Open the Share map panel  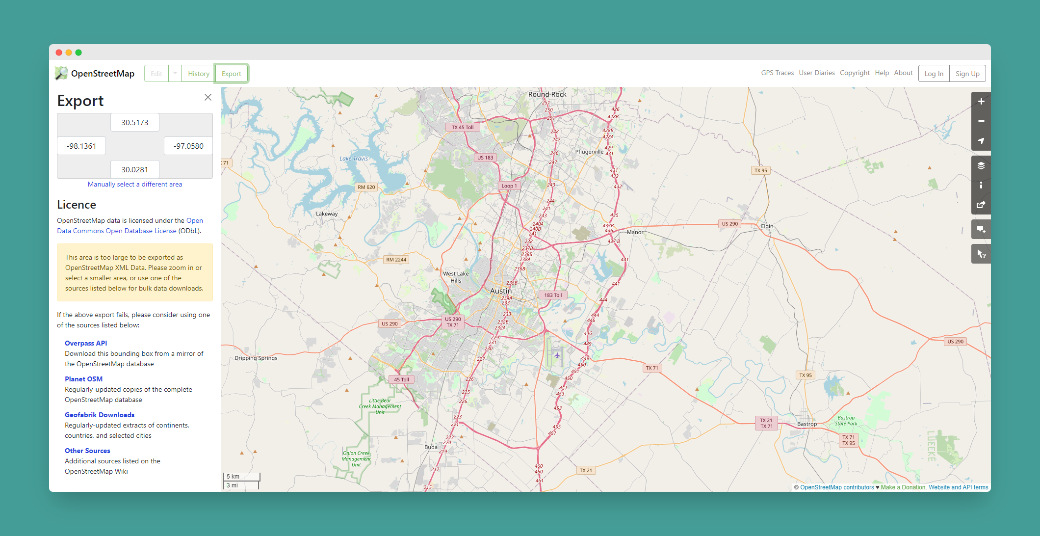[981, 205]
